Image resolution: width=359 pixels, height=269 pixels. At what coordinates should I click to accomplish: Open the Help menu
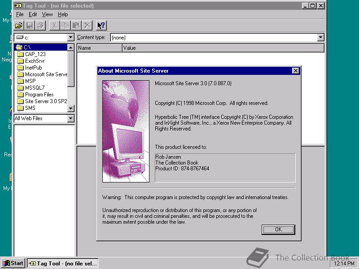63,14
